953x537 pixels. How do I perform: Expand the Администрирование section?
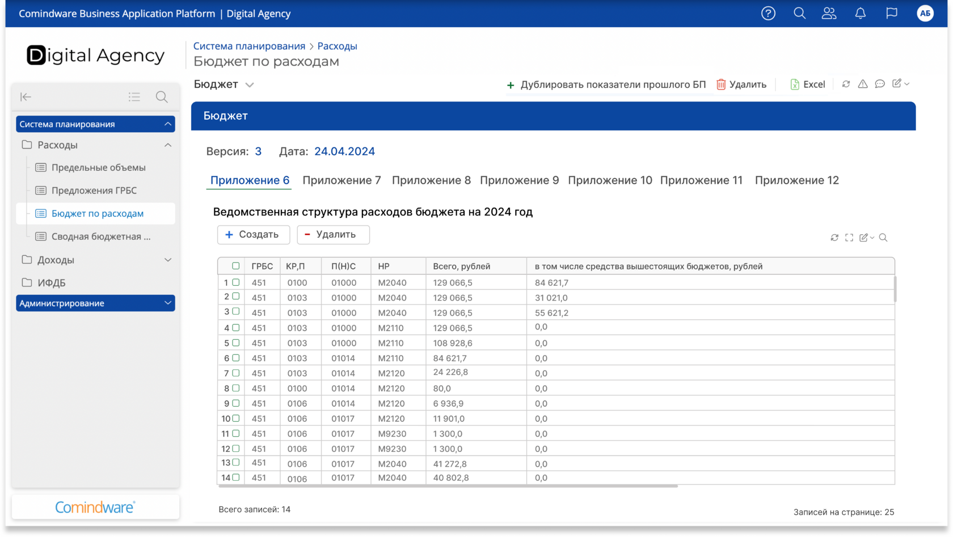168,303
